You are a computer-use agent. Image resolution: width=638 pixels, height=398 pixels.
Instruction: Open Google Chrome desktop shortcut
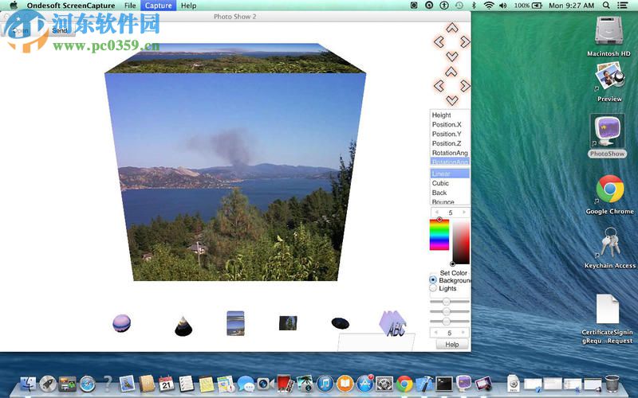pos(609,195)
